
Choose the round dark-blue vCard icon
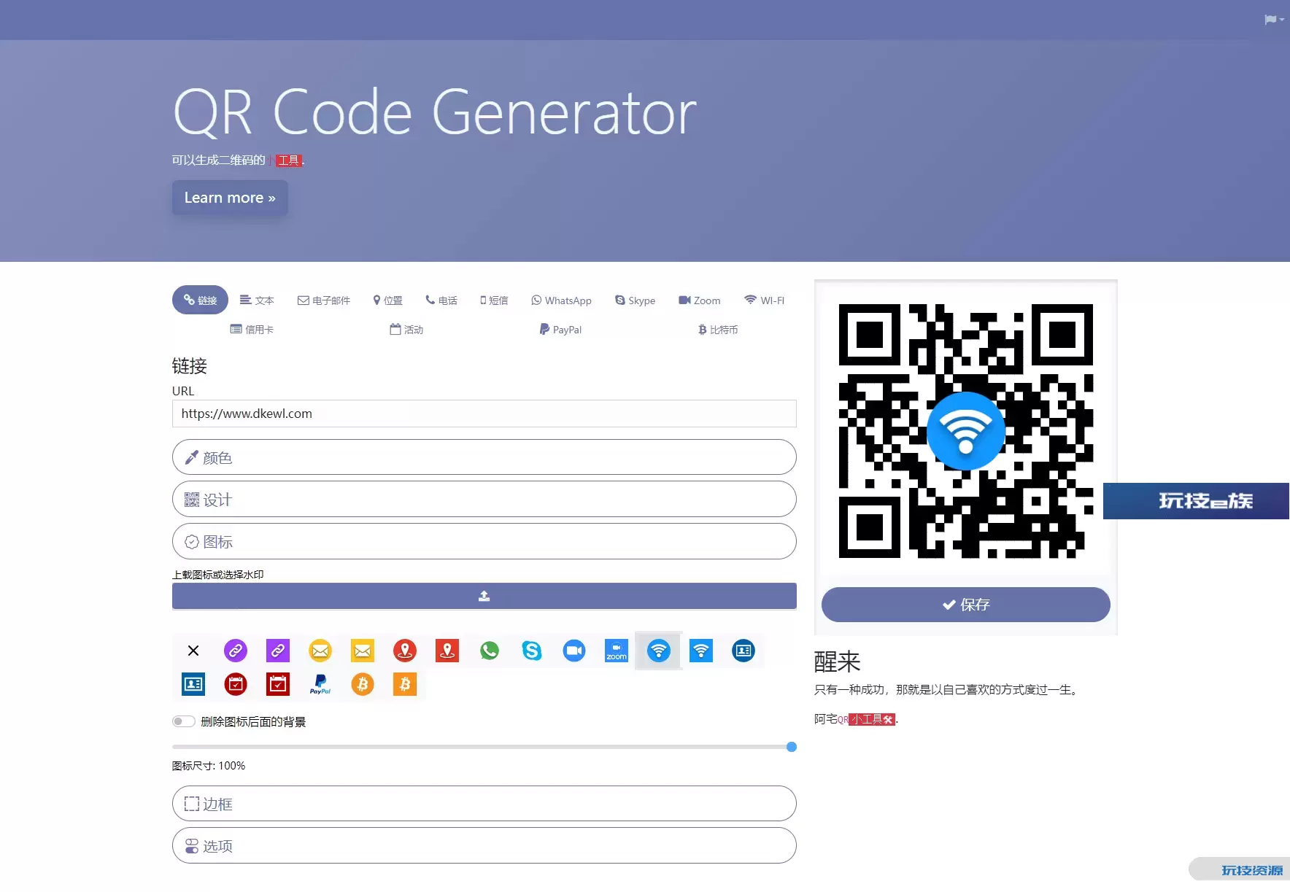[744, 651]
